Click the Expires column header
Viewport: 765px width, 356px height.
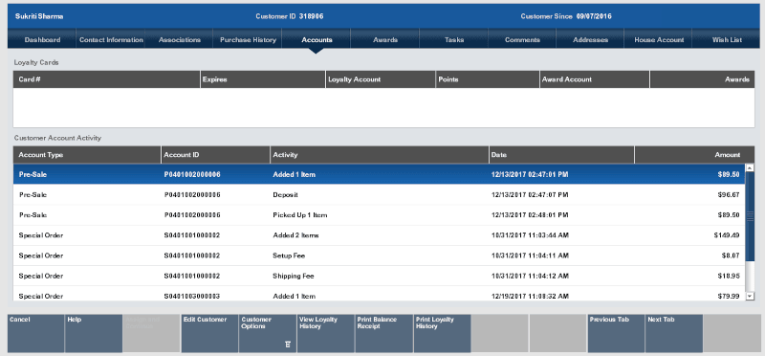coord(263,79)
